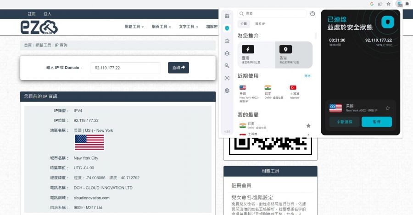Click the 9009 - M247 Ltd value
413x215 pixels.
[x=88, y=207]
